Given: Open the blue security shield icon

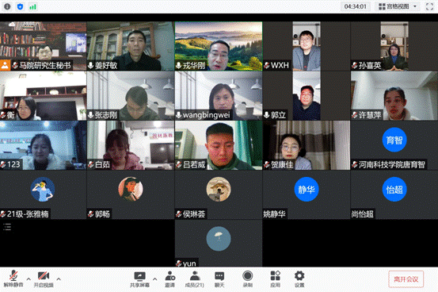Looking at the screenshot, I should (x=20, y=6).
